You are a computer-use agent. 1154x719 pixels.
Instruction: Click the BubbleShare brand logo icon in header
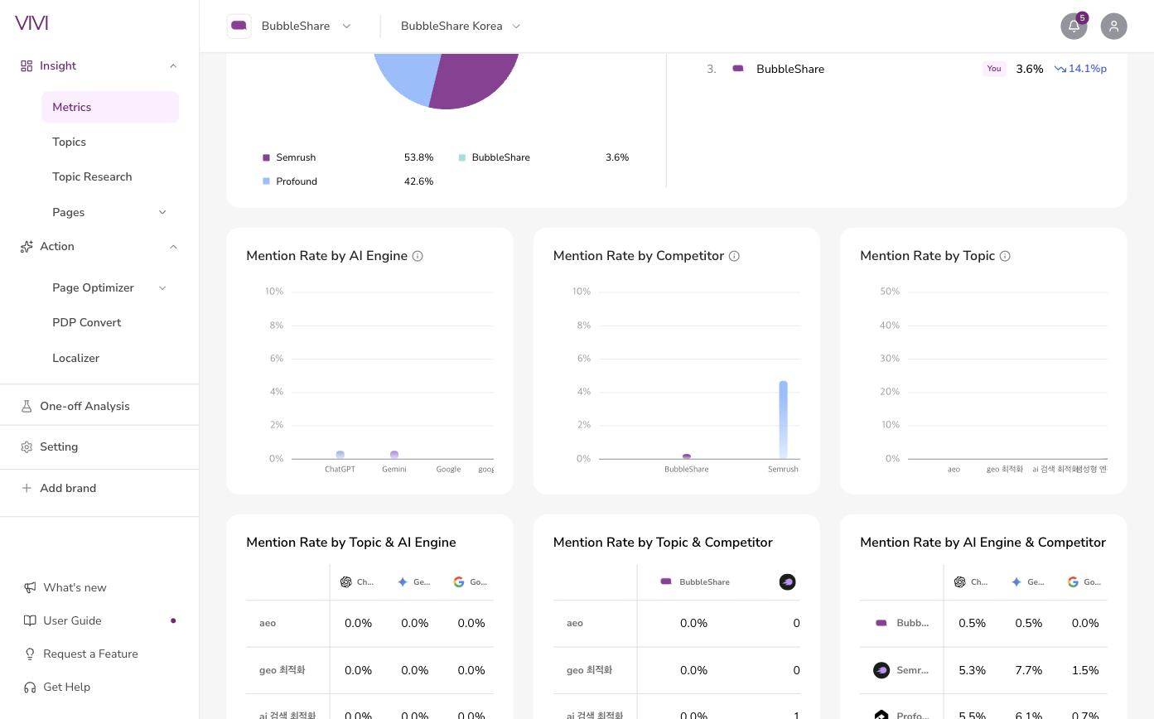(239, 26)
